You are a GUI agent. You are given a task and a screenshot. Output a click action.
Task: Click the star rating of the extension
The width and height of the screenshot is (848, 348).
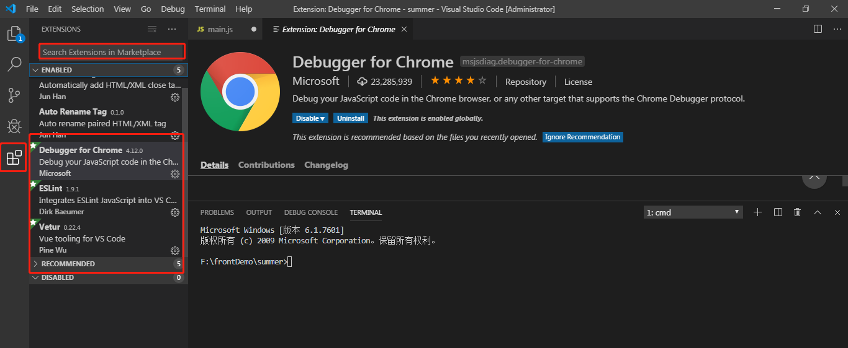pyautogui.click(x=459, y=81)
